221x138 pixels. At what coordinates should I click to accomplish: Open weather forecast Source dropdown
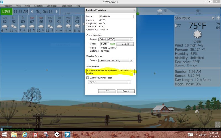pyautogui.click(x=115, y=60)
